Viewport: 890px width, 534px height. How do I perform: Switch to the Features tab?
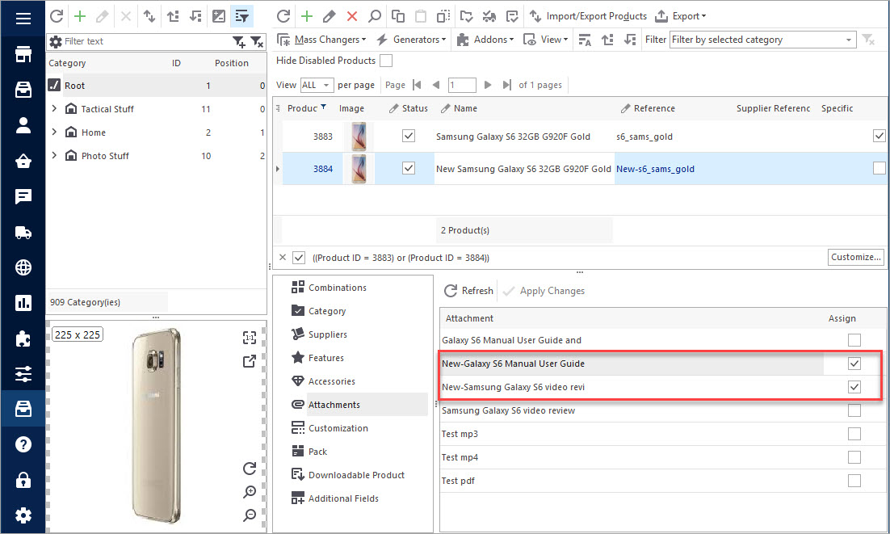click(318, 358)
